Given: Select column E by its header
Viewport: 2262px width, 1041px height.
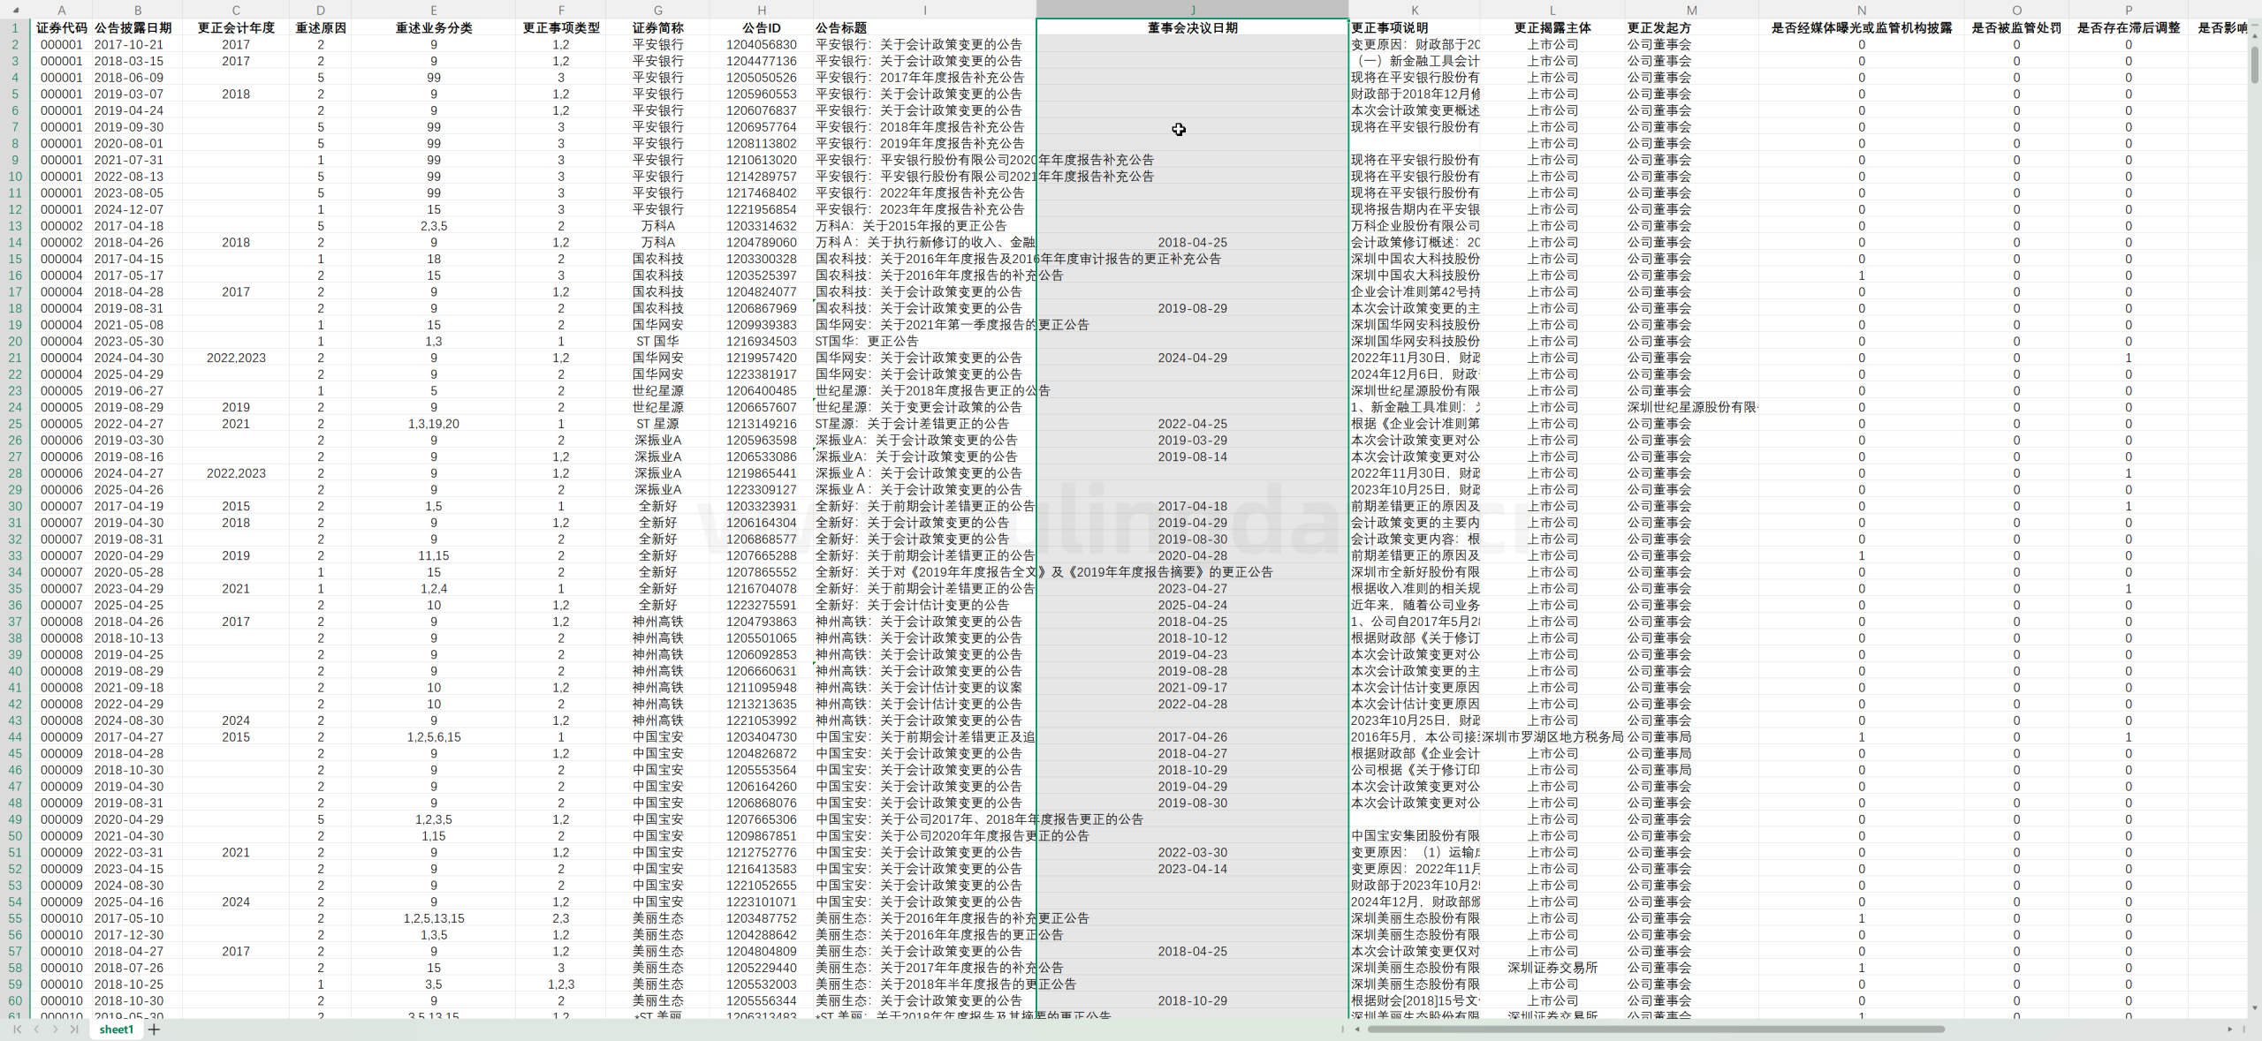Looking at the screenshot, I should pos(434,10).
